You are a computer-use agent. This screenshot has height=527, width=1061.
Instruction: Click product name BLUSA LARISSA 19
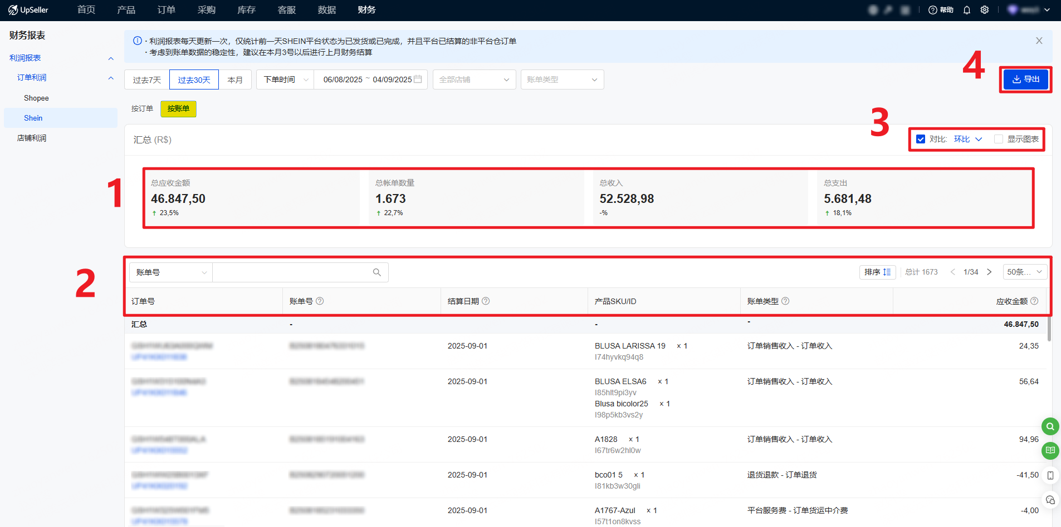click(x=630, y=346)
